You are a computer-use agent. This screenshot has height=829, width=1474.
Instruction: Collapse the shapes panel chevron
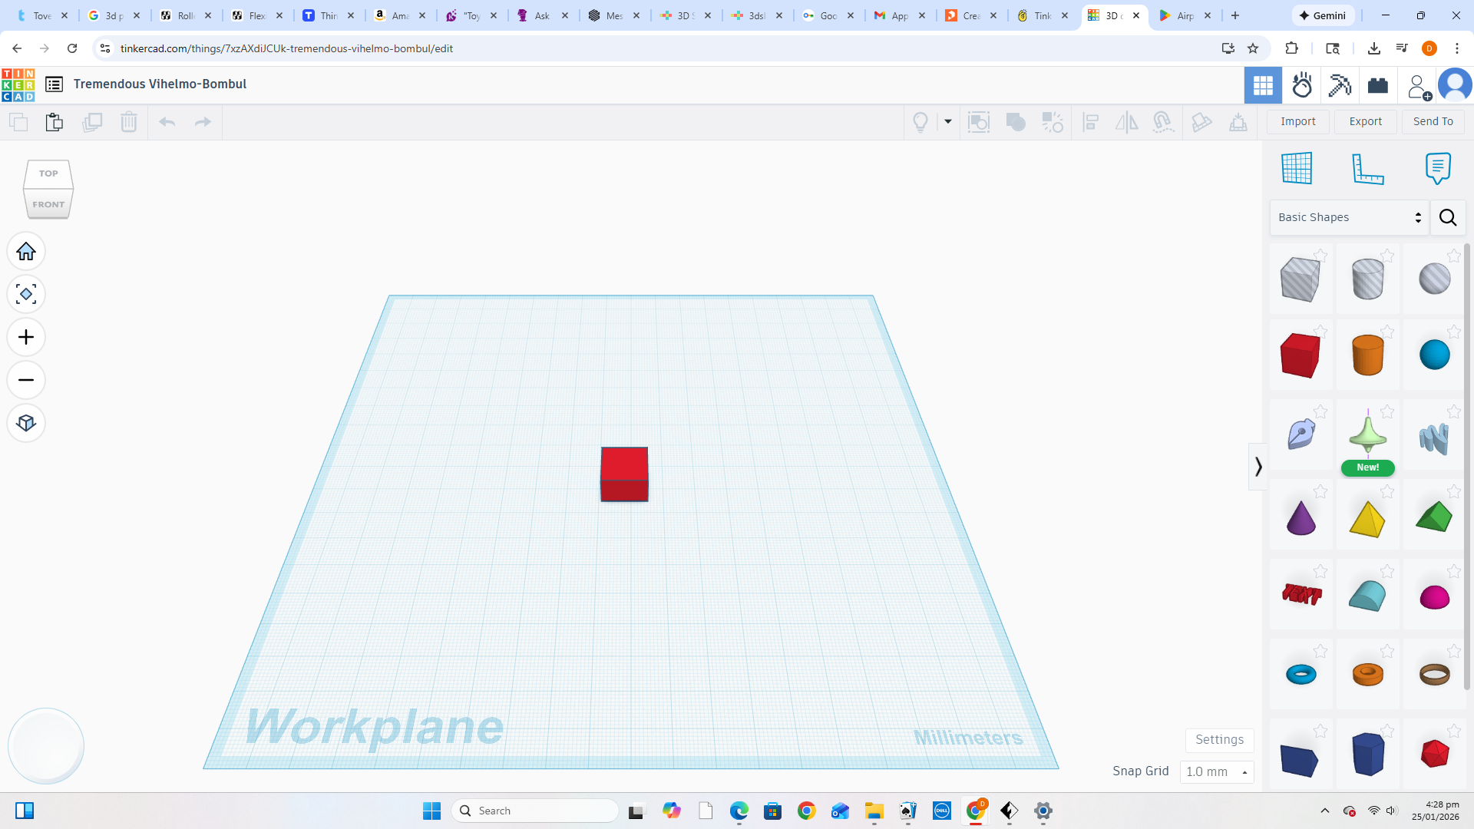coord(1258,466)
